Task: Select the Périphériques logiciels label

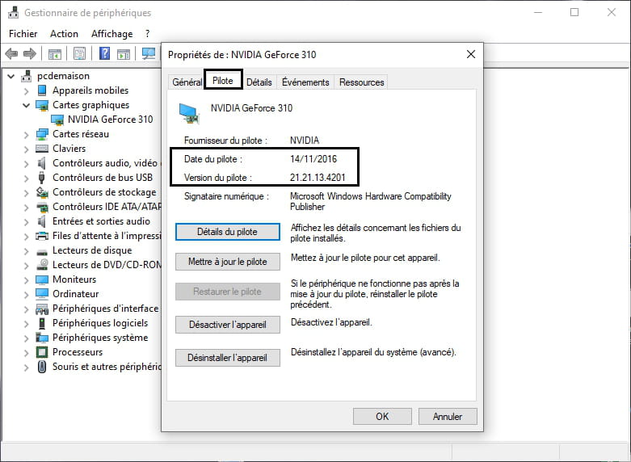Action: point(100,323)
